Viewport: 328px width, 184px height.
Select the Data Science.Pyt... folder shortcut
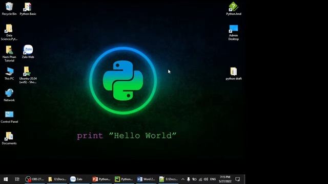(9, 32)
